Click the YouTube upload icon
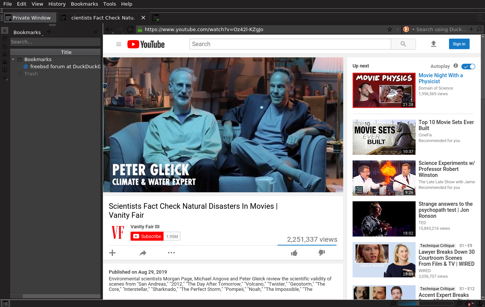The width and height of the screenshot is (485, 307). tap(433, 44)
